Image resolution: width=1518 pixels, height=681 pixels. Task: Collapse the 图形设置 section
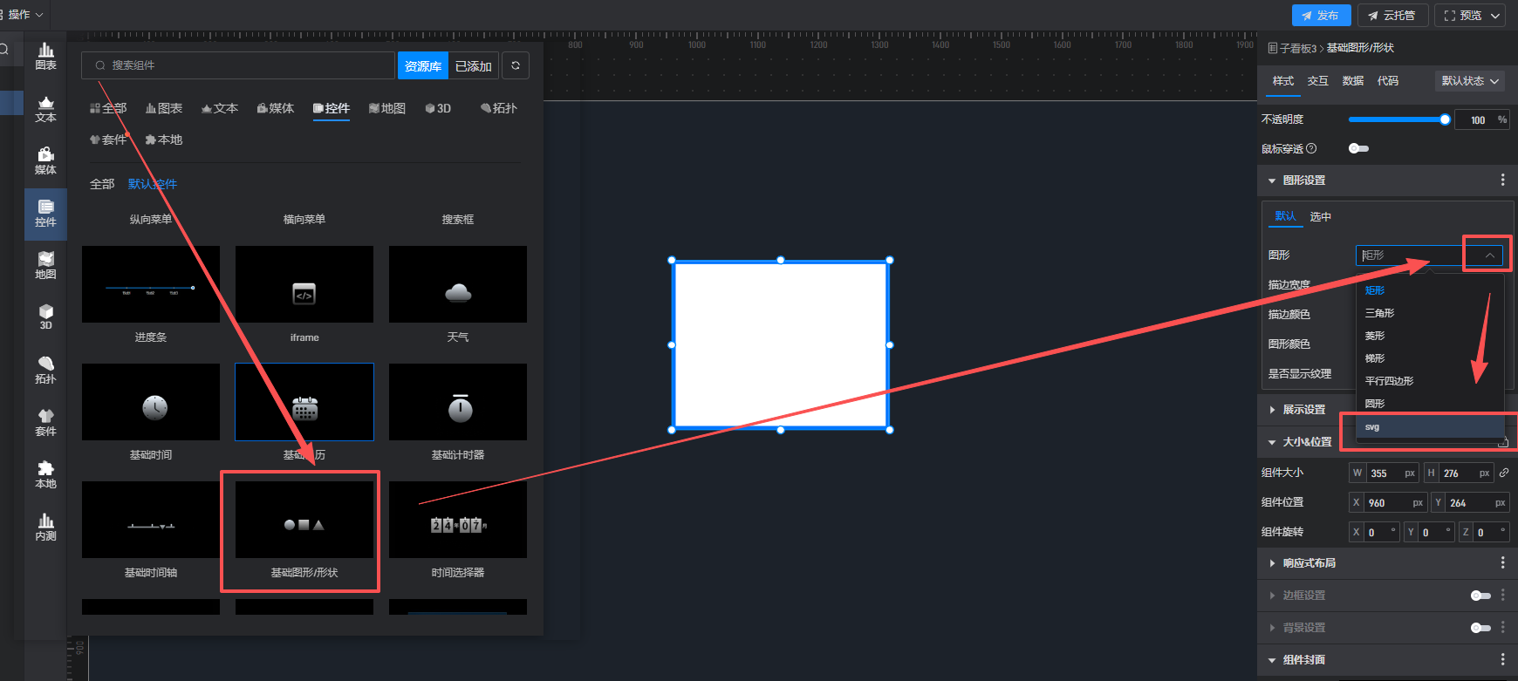(1272, 180)
